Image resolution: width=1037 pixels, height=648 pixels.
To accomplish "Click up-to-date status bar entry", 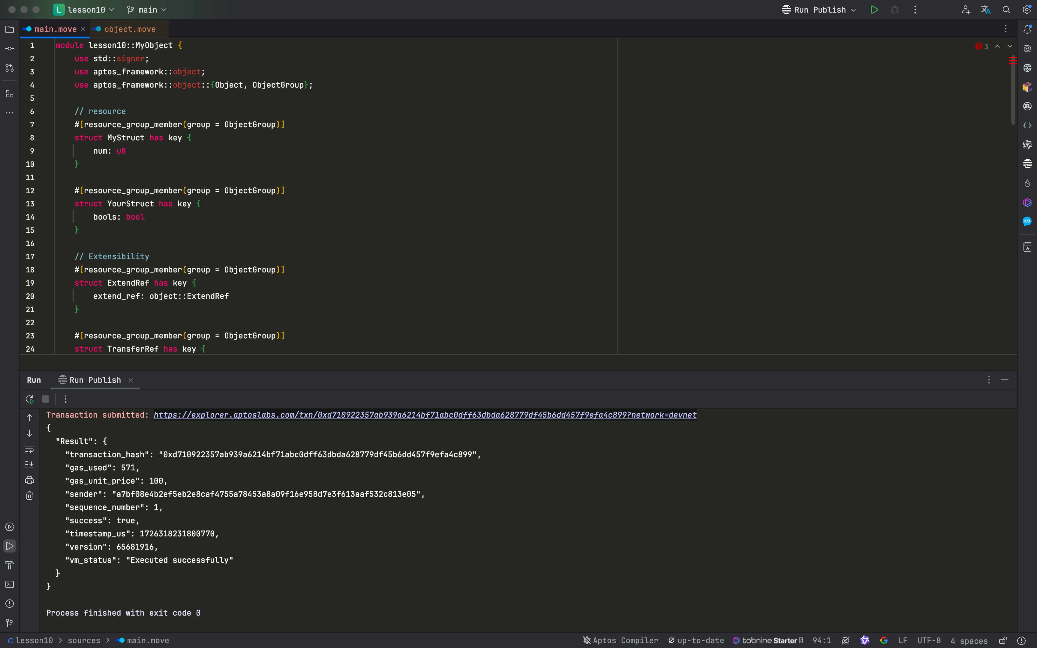I will pyautogui.click(x=696, y=640).
